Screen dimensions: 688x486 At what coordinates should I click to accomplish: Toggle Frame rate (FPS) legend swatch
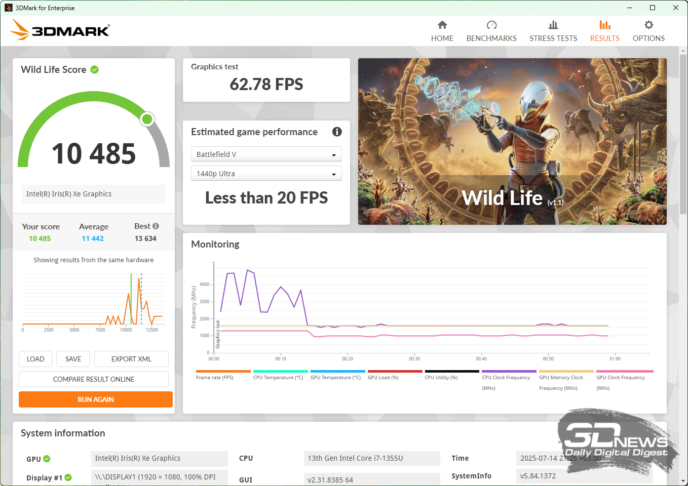pyautogui.click(x=223, y=372)
